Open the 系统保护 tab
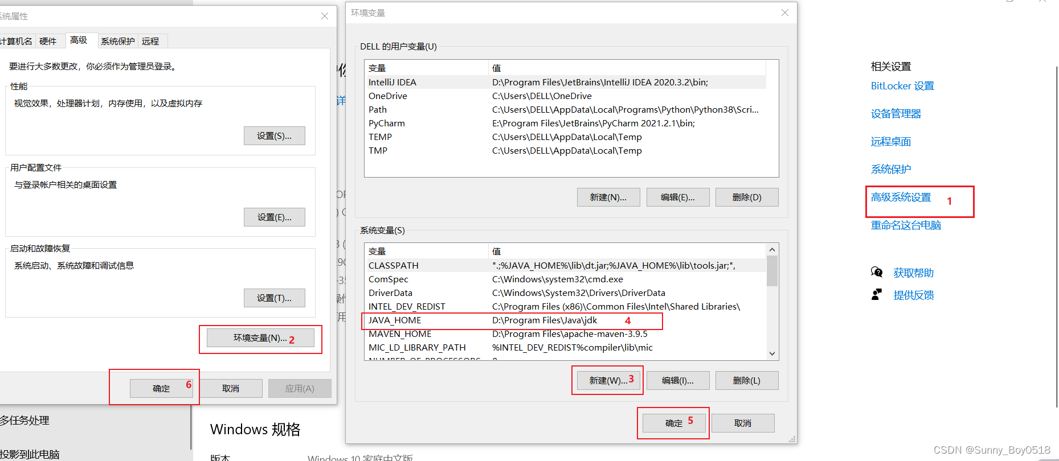The height and width of the screenshot is (461, 1059). 117,41
